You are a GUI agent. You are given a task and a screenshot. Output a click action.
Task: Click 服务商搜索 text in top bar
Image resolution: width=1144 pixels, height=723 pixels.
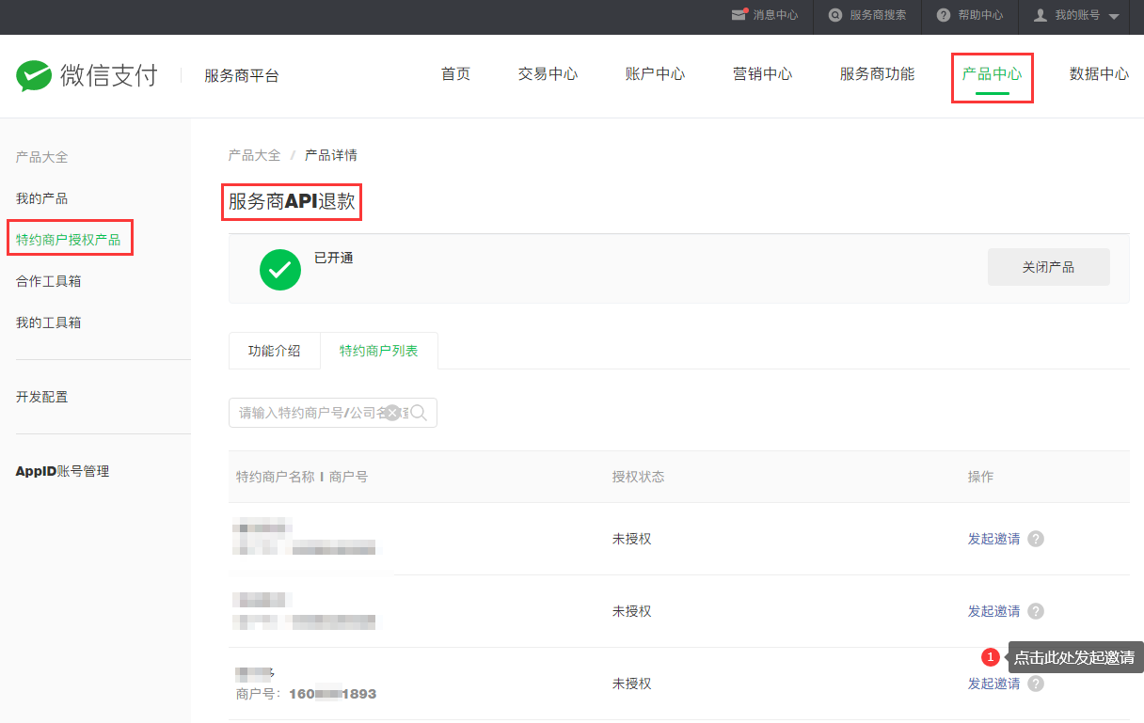point(878,15)
